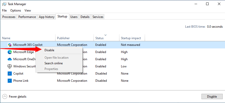
Task: Click Microsoft Corporation publisher in Phone Link row
Action: [x=72, y=81]
